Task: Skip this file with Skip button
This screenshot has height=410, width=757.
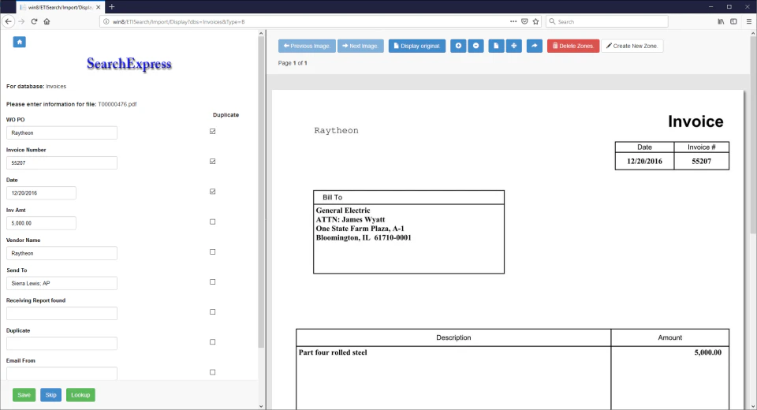Action: (x=50, y=395)
